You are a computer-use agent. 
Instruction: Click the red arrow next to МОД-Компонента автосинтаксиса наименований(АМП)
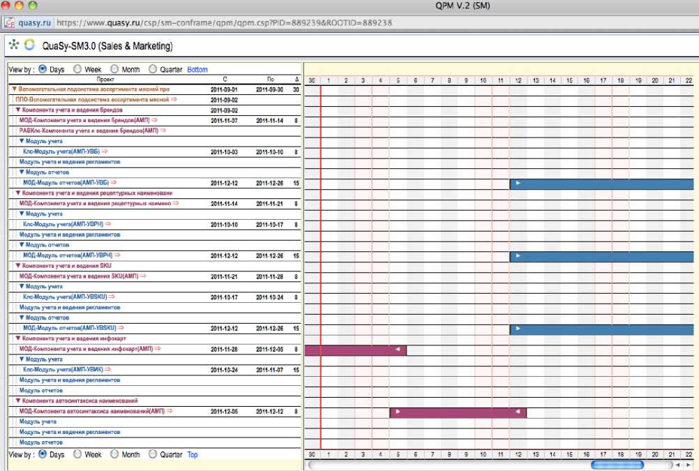click(x=170, y=411)
